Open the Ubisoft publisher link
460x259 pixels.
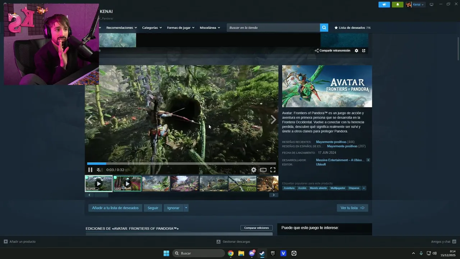coord(321,164)
